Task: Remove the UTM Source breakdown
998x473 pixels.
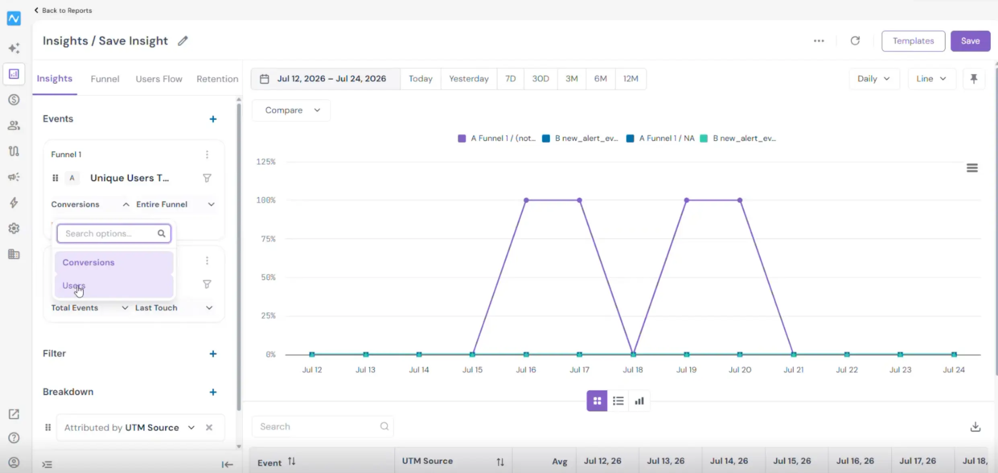Action: point(209,428)
